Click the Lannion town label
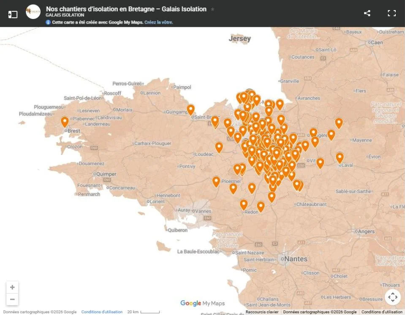This screenshot has height=315, width=405. 152,93
